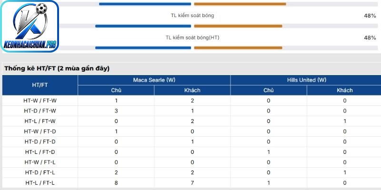
Task: Click the HT/FT header cell
Action: 40,85
